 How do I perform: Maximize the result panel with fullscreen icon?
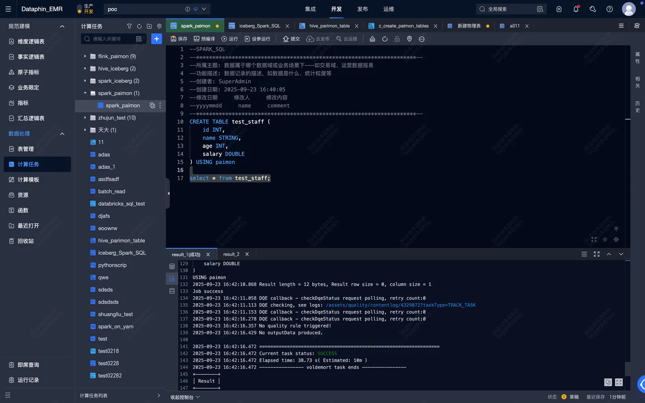(597, 254)
